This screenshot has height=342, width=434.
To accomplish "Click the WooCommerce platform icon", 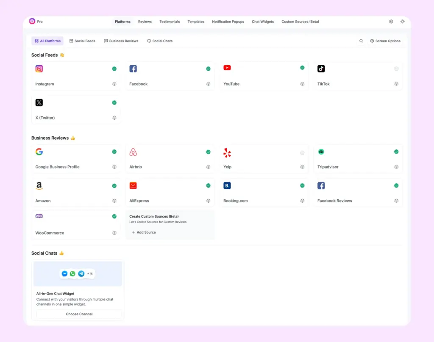I will [x=39, y=216].
